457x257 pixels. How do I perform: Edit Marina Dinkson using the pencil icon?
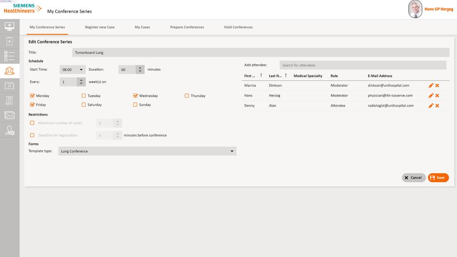pyautogui.click(x=431, y=85)
